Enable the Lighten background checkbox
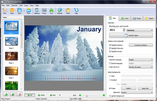Image resolution: width=157 pixels, height=101 pixels. pyautogui.click(x=110, y=96)
